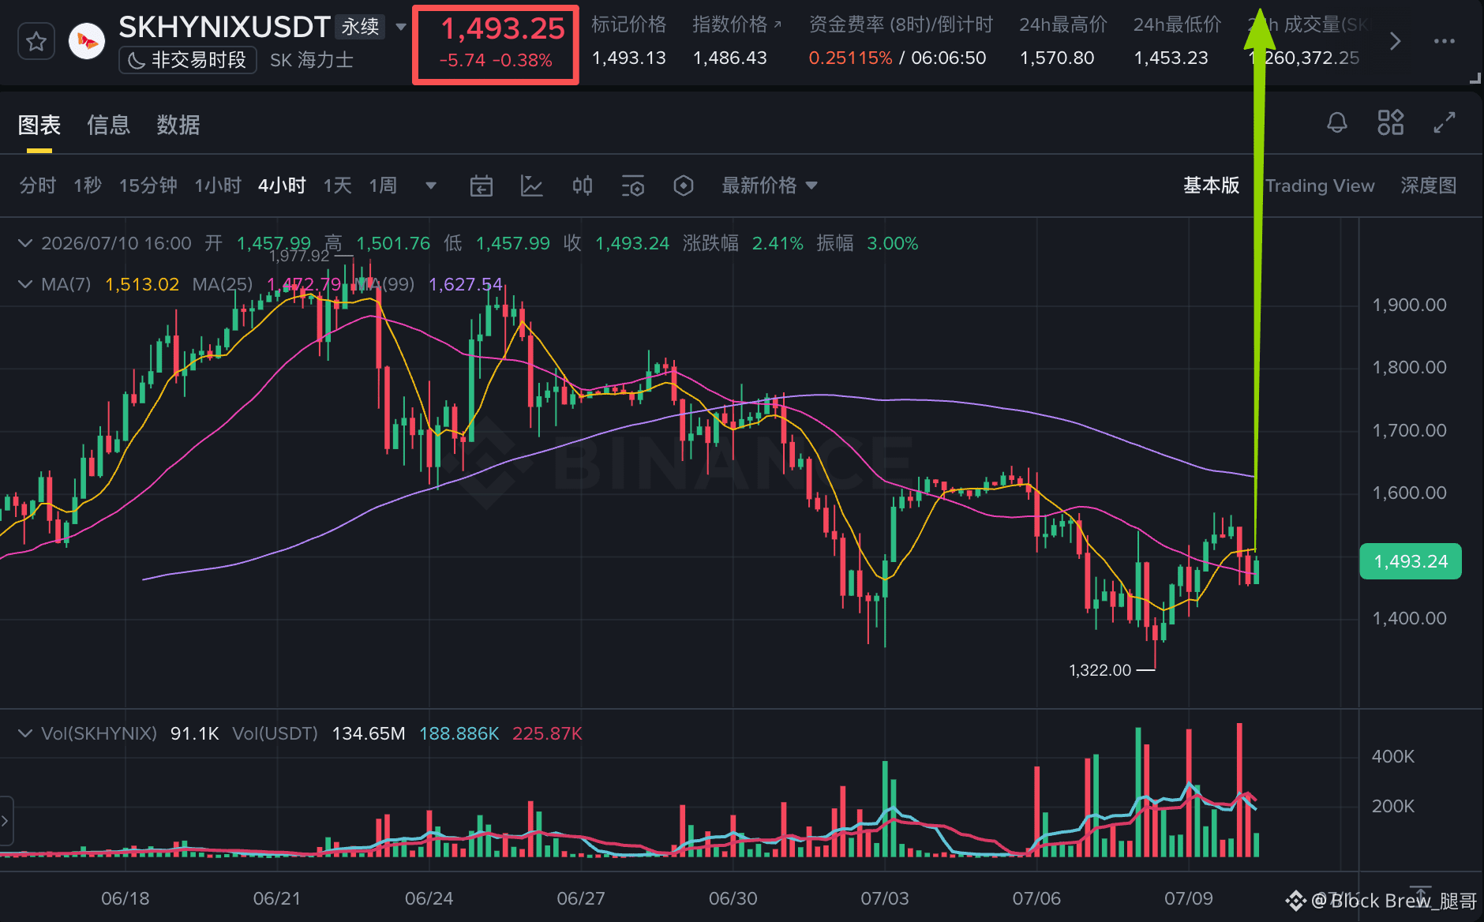Switch to 深度图 depth chart
Viewport: 1484px width, 922px height.
tap(1429, 186)
